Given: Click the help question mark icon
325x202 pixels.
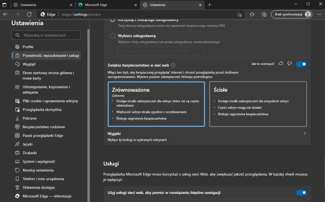Looking at the screenshot, I should coord(173,65).
